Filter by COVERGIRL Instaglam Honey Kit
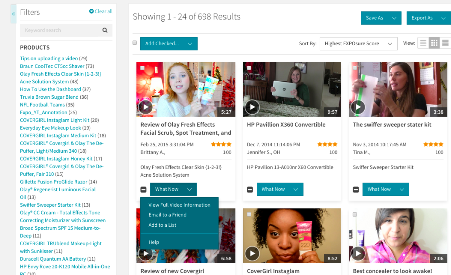 [56, 159]
